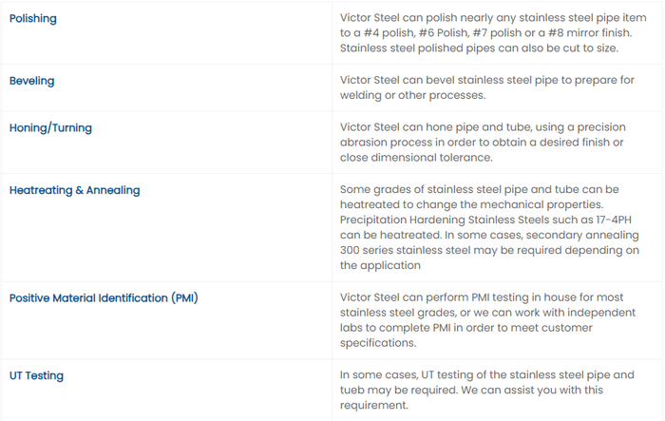Click the misspelled word 'tueb'
Screen dimensions: 665x421
coord(354,390)
